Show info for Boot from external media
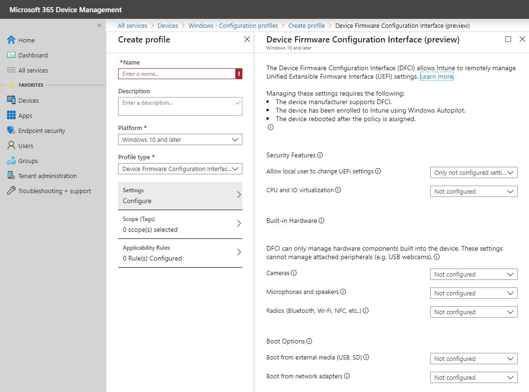The width and height of the screenshot is (529, 392). (x=366, y=357)
